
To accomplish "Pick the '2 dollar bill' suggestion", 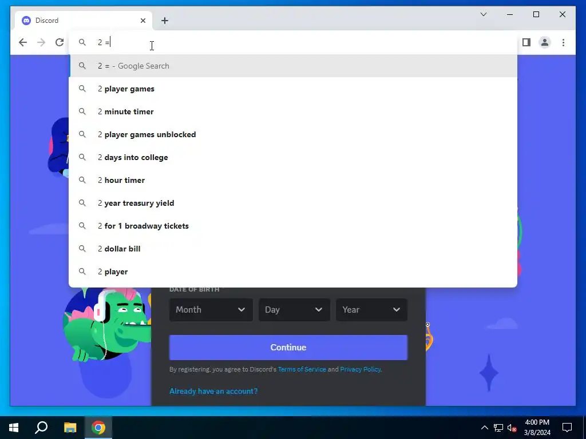I will (294, 249).
